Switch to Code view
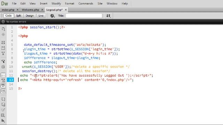The width and height of the screenshot is (223, 125). point(8,16)
